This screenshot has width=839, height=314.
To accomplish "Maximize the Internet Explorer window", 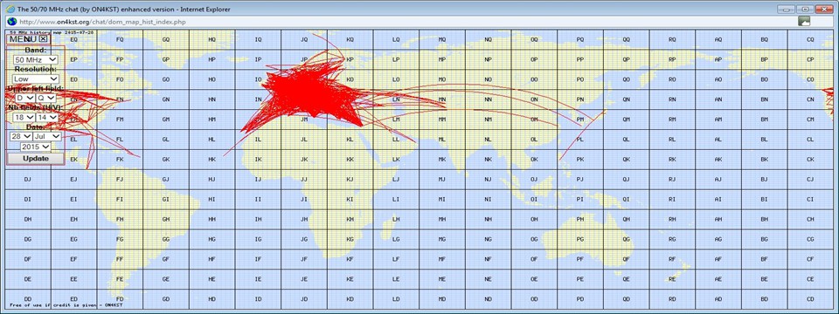I will click(805, 9).
